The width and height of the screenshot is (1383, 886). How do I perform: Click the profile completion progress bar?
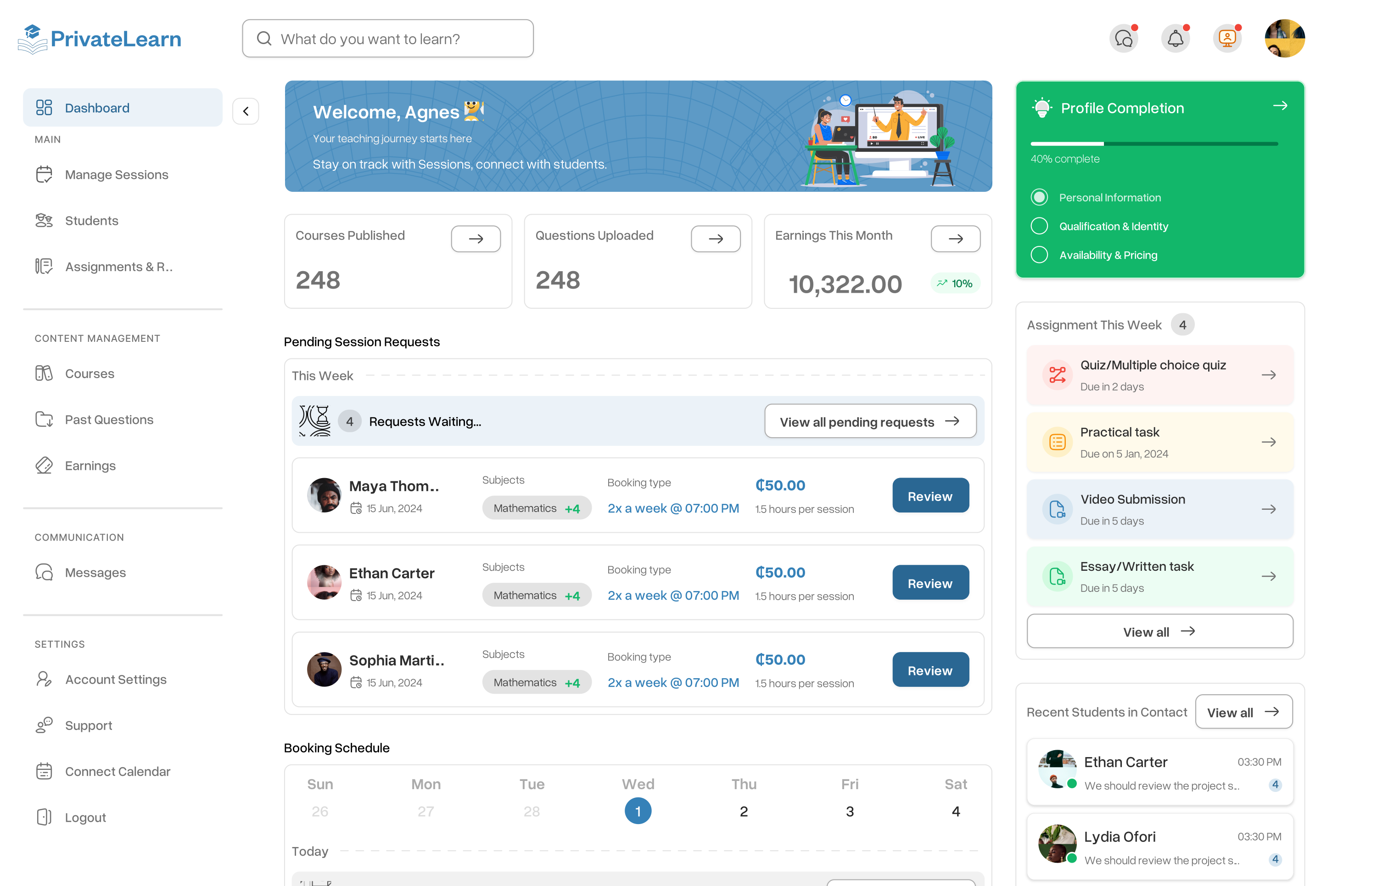click(x=1153, y=144)
